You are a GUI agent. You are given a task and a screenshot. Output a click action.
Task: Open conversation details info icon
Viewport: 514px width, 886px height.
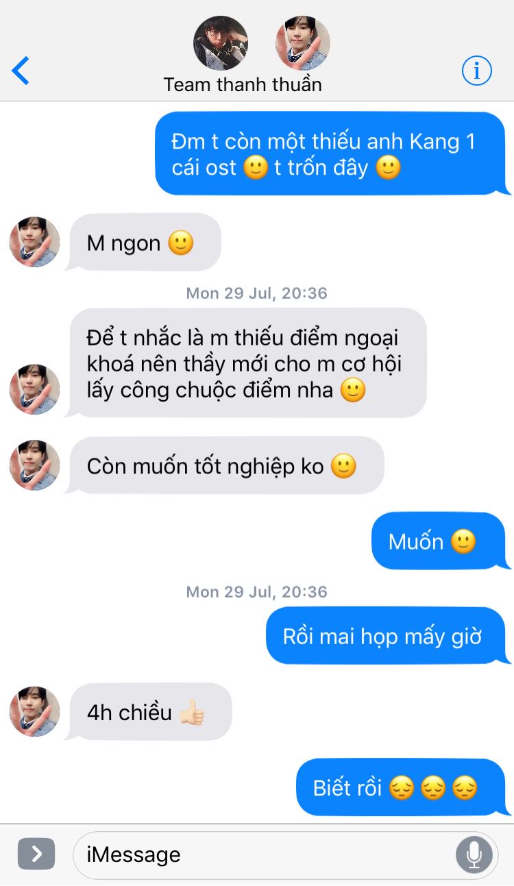(x=477, y=70)
